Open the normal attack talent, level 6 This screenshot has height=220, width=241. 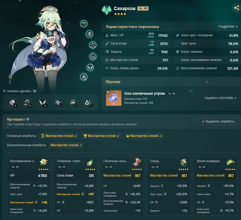click(12, 102)
